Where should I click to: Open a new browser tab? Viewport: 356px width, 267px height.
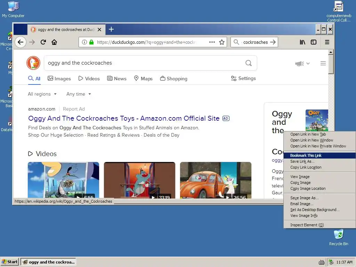point(111,29)
